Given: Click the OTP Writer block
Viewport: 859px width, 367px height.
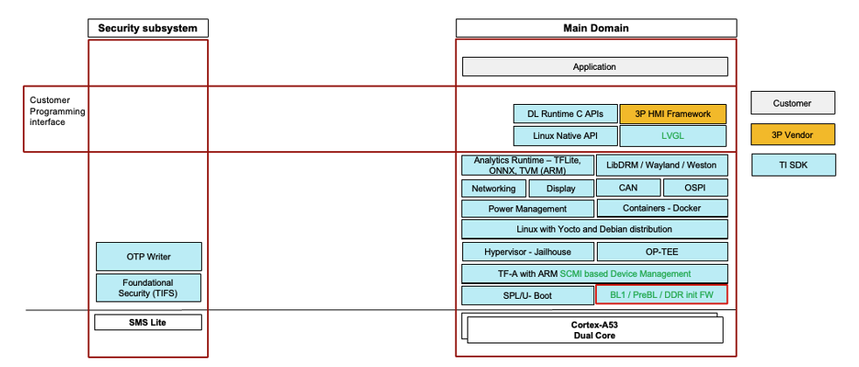Looking at the screenshot, I should pos(149,256).
